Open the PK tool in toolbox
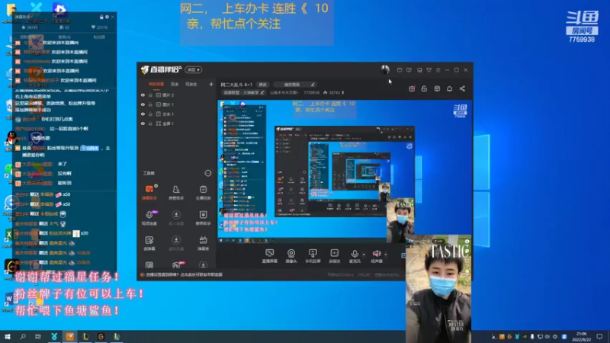610x343 pixels. point(176,265)
